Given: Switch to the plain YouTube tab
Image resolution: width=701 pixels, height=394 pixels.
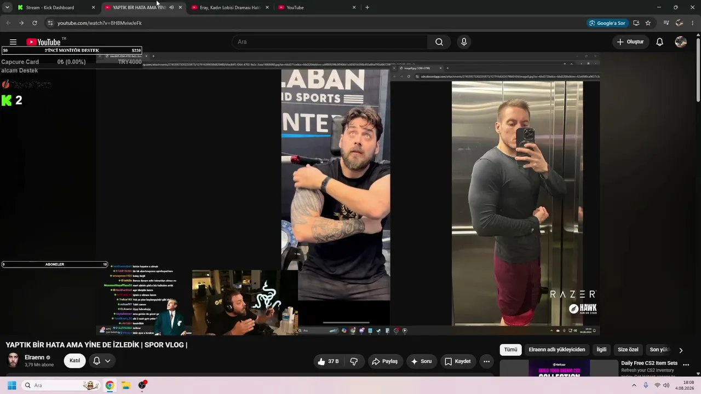Looking at the screenshot, I should pyautogui.click(x=317, y=8).
